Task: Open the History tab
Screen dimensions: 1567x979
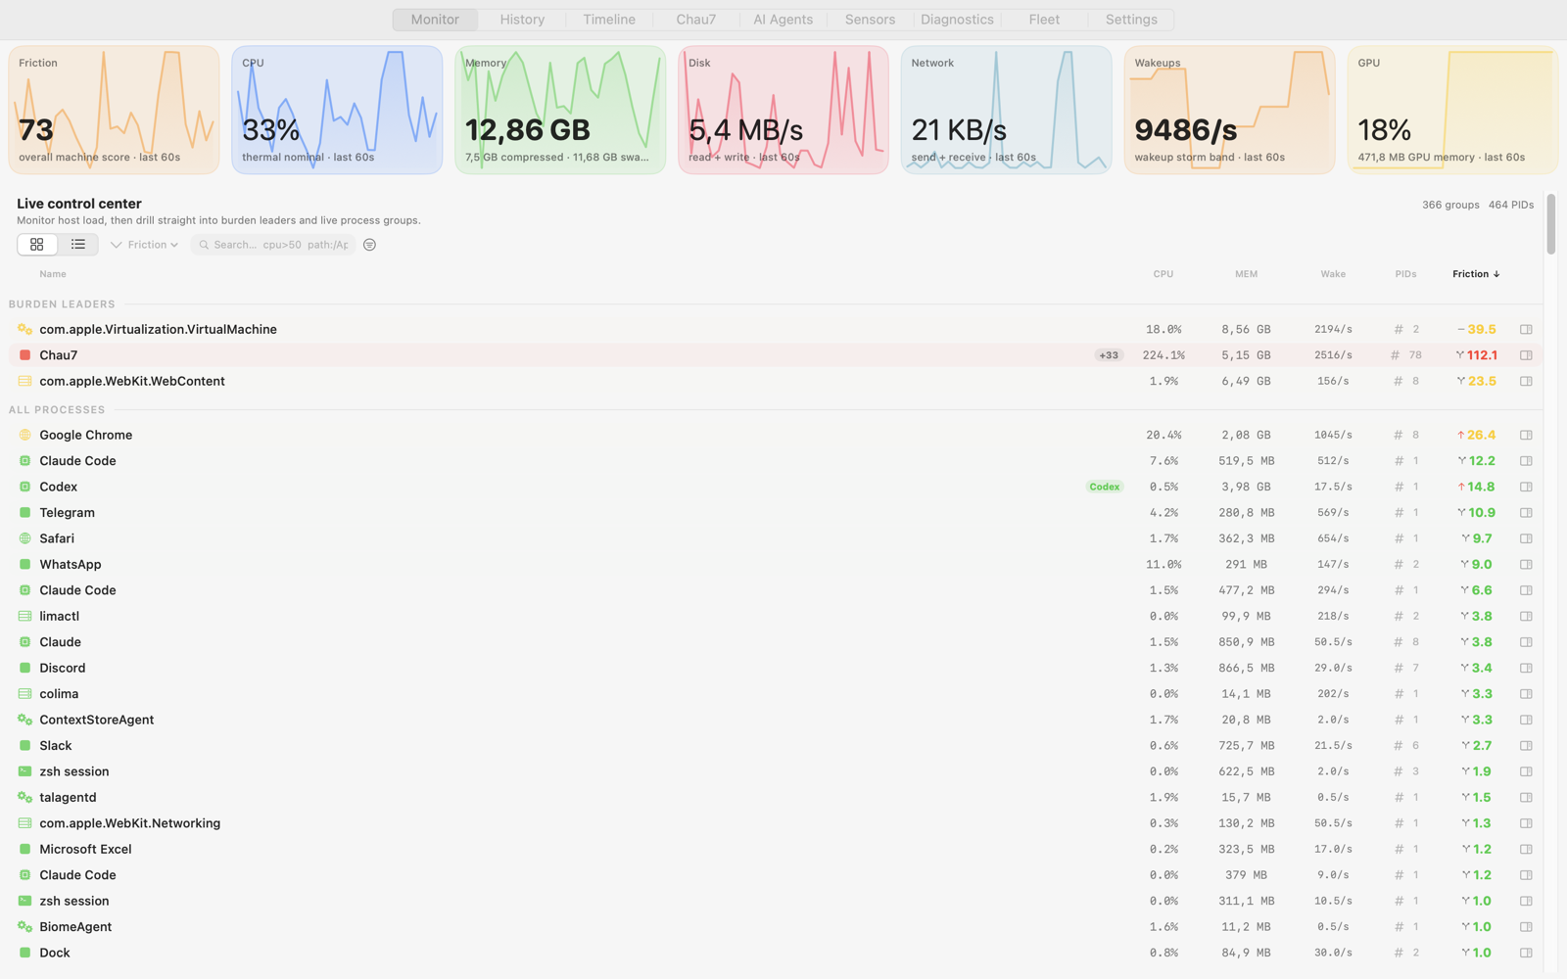Action: pos(522,20)
